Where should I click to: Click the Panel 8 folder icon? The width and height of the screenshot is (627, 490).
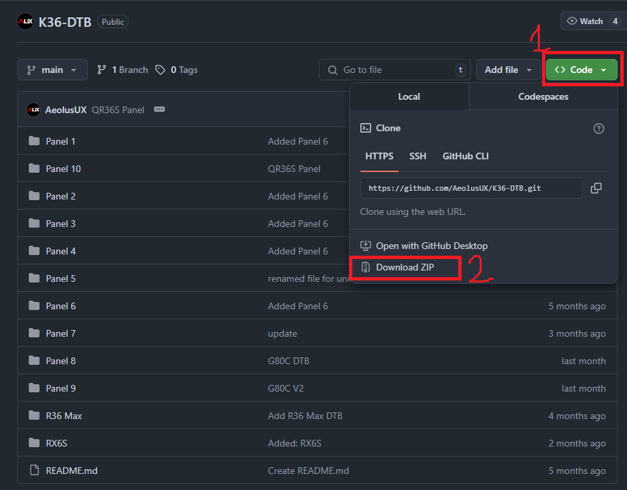34,361
